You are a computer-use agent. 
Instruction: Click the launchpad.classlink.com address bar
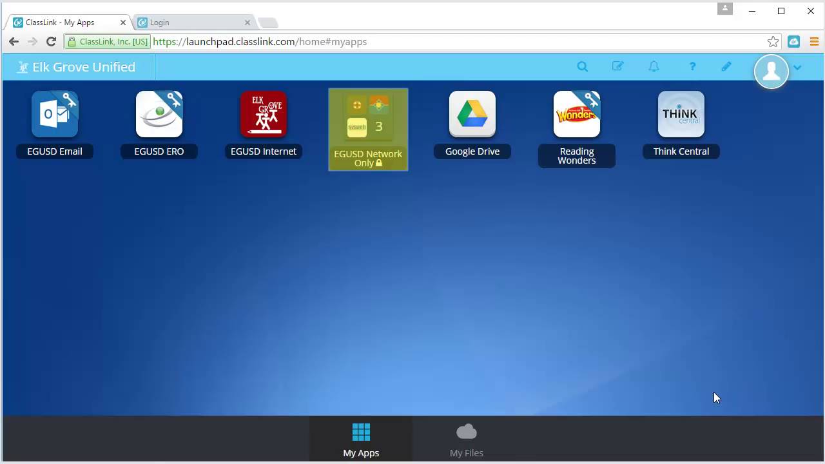tap(423, 41)
